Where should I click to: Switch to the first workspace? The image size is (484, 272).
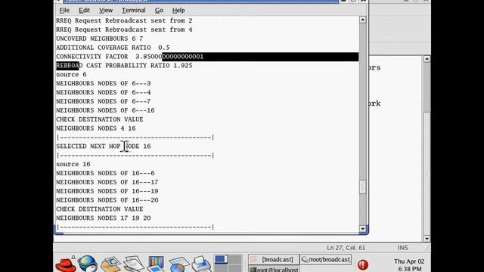click(x=221, y=259)
